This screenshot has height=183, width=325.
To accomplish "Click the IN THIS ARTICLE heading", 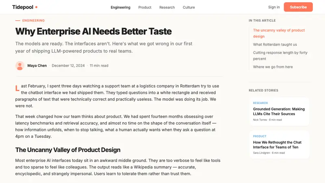I will [262, 20].
